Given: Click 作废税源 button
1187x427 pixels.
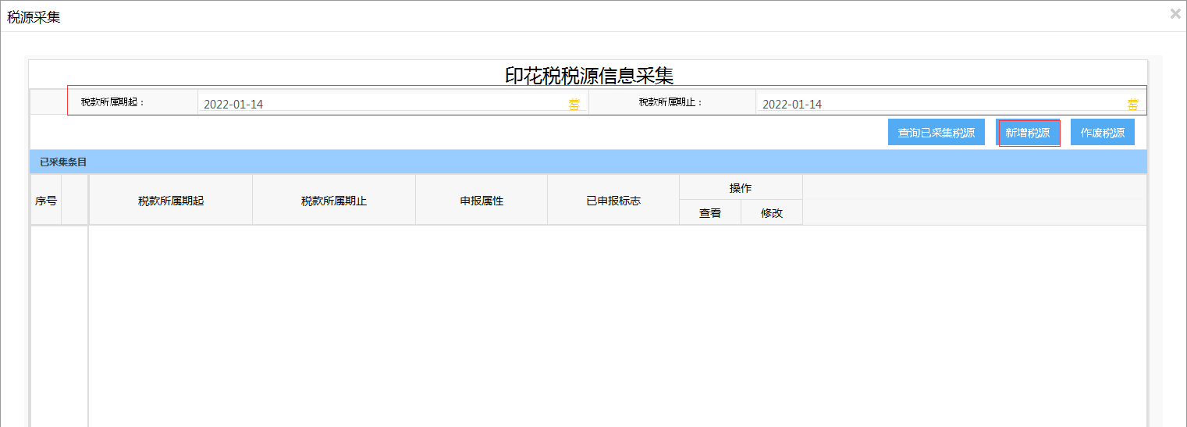Looking at the screenshot, I should (x=1103, y=133).
